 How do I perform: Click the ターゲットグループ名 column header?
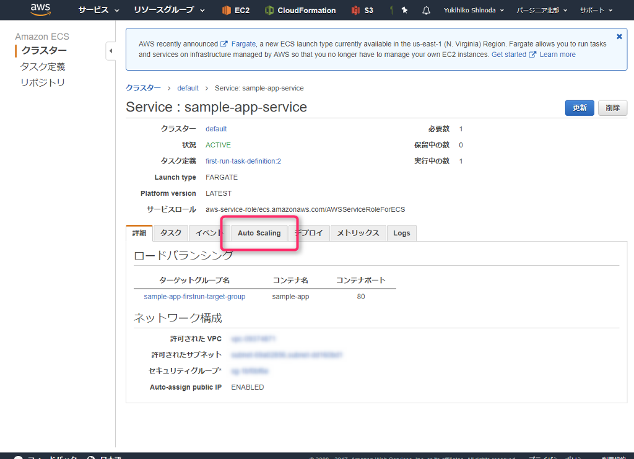tap(194, 280)
